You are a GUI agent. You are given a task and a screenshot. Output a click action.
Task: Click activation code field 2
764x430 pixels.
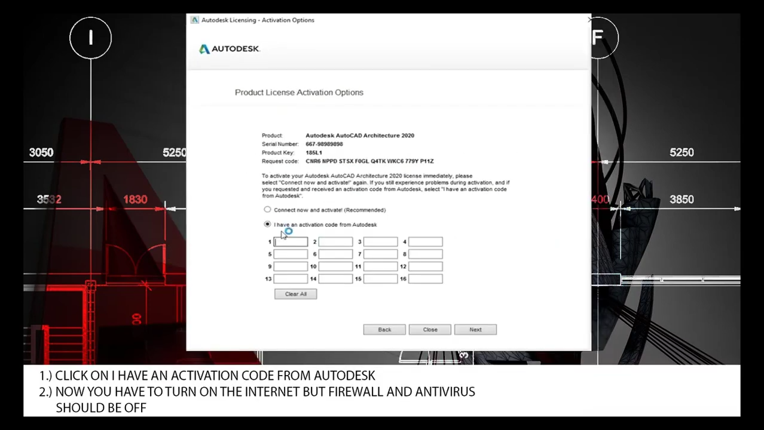(x=335, y=242)
